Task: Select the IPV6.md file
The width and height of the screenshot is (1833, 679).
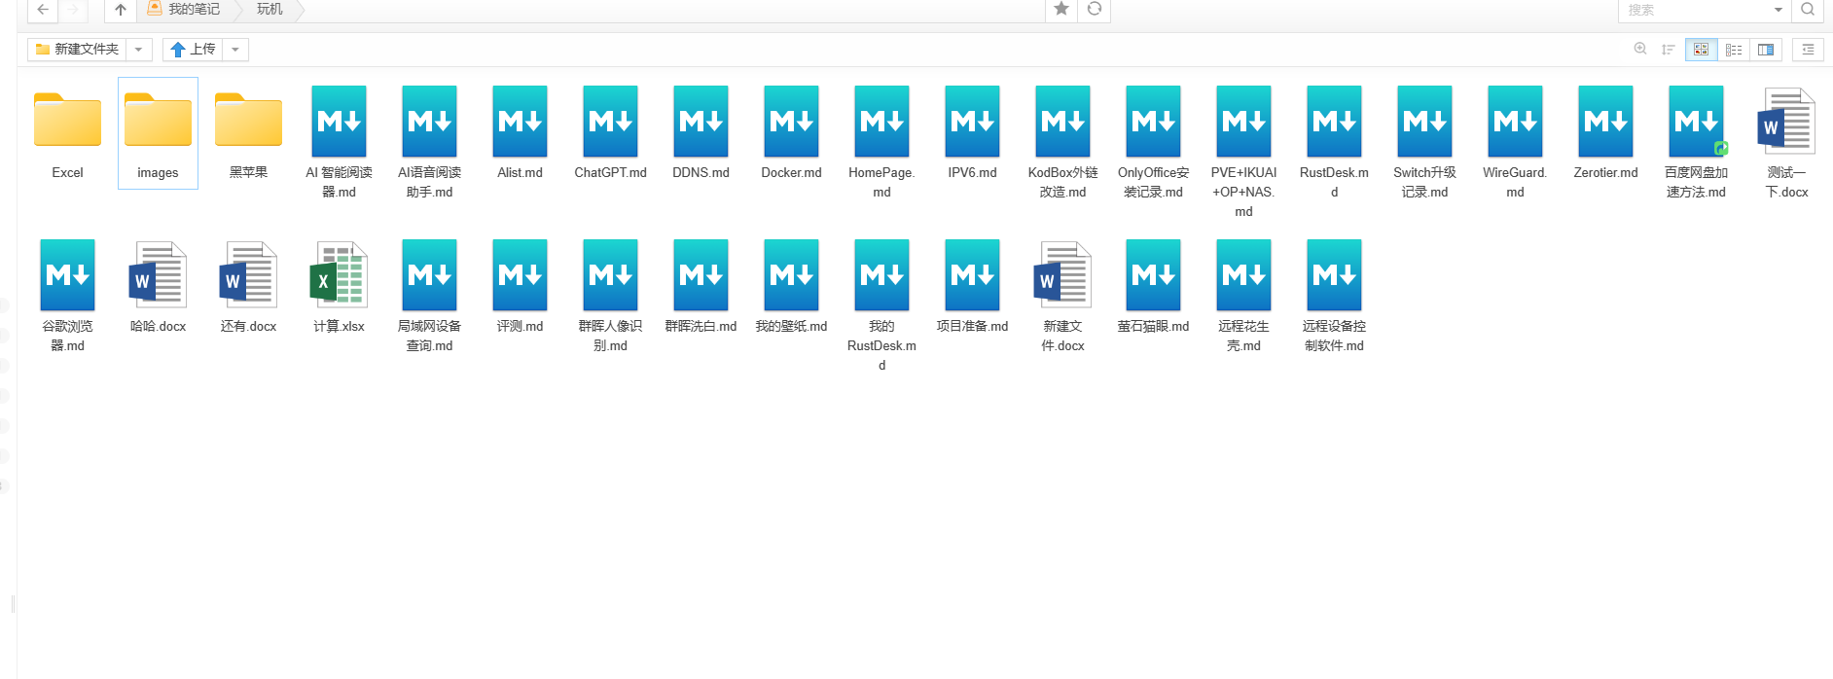Action: pyautogui.click(x=972, y=133)
